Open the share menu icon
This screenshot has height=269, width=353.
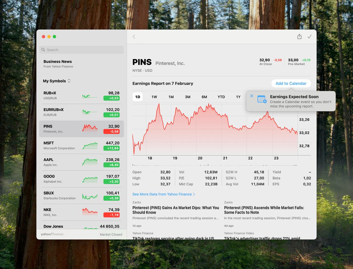[x=299, y=36]
